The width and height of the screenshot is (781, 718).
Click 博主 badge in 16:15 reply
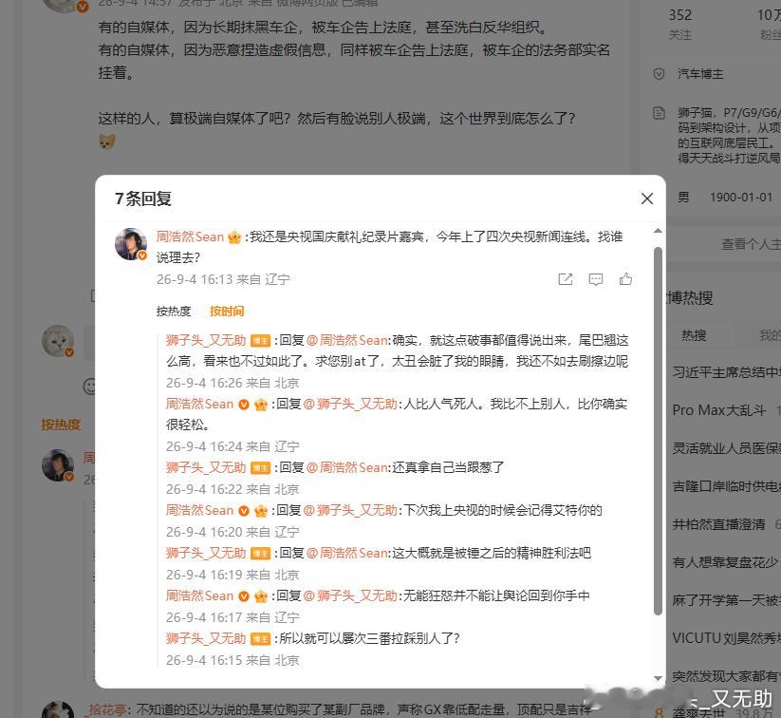[260, 639]
